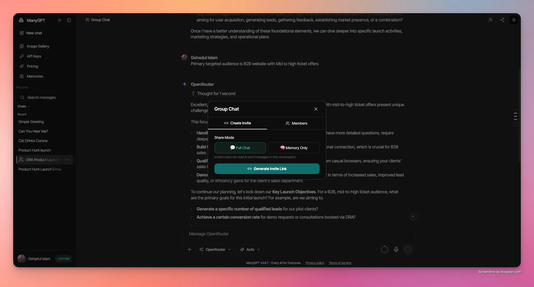This screenshot has height=287, width=534.
Task: Open Can You Hear Me? chat
Action: tap(33, 131)
